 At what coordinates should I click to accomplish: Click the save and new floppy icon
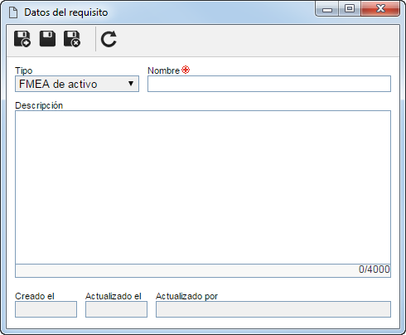click(x=22, y=39)
